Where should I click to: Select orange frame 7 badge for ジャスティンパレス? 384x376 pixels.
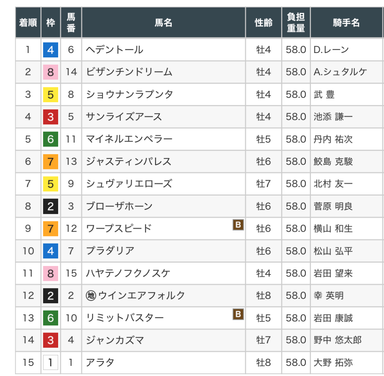point(51,161)
